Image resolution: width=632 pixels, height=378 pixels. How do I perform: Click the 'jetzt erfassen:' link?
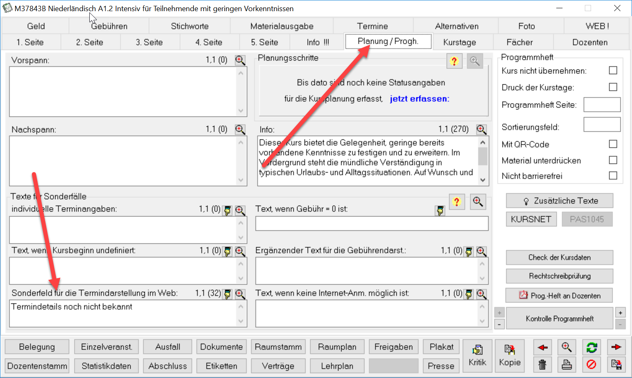(x=419, y=99)
